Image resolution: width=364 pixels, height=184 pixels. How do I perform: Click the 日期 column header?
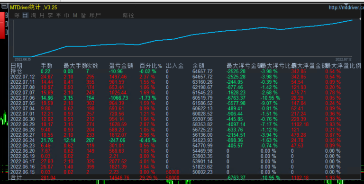pos(16,66)
